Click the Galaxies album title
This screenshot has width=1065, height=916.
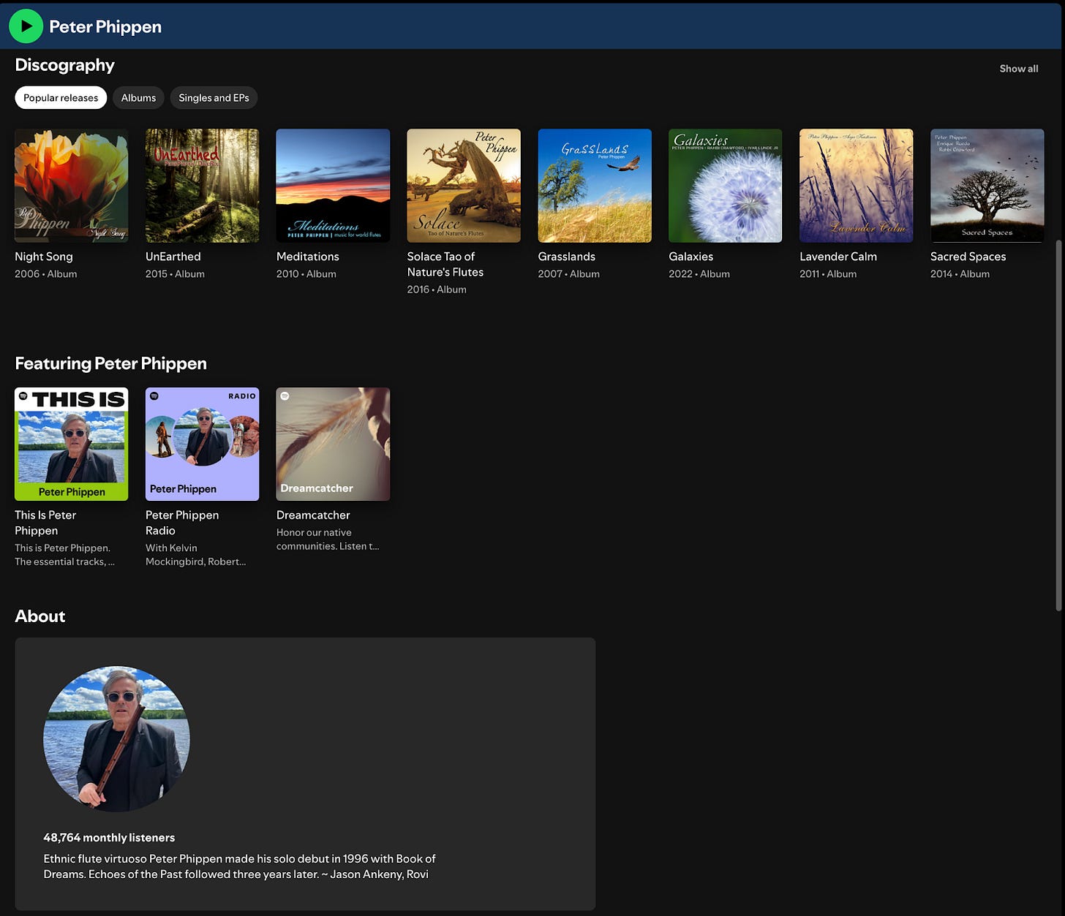(x=691, y=257)
